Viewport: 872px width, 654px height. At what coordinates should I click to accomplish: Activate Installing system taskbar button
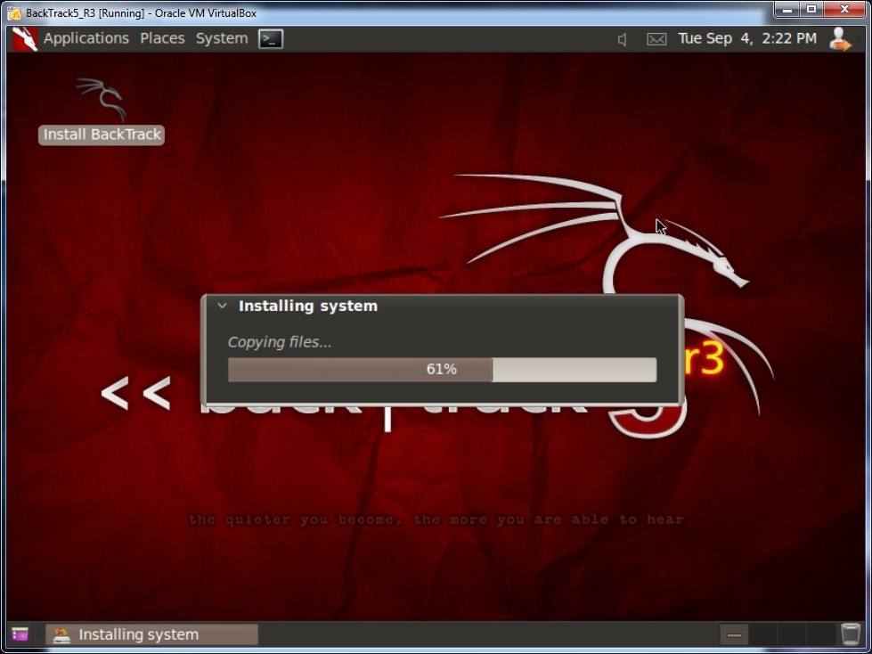[x=151, y=634]
